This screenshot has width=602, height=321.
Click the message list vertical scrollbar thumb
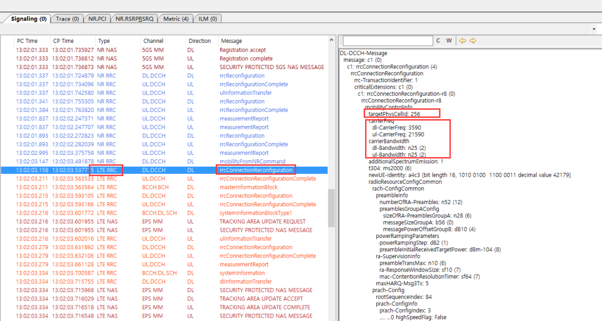(x=331, y=208)
